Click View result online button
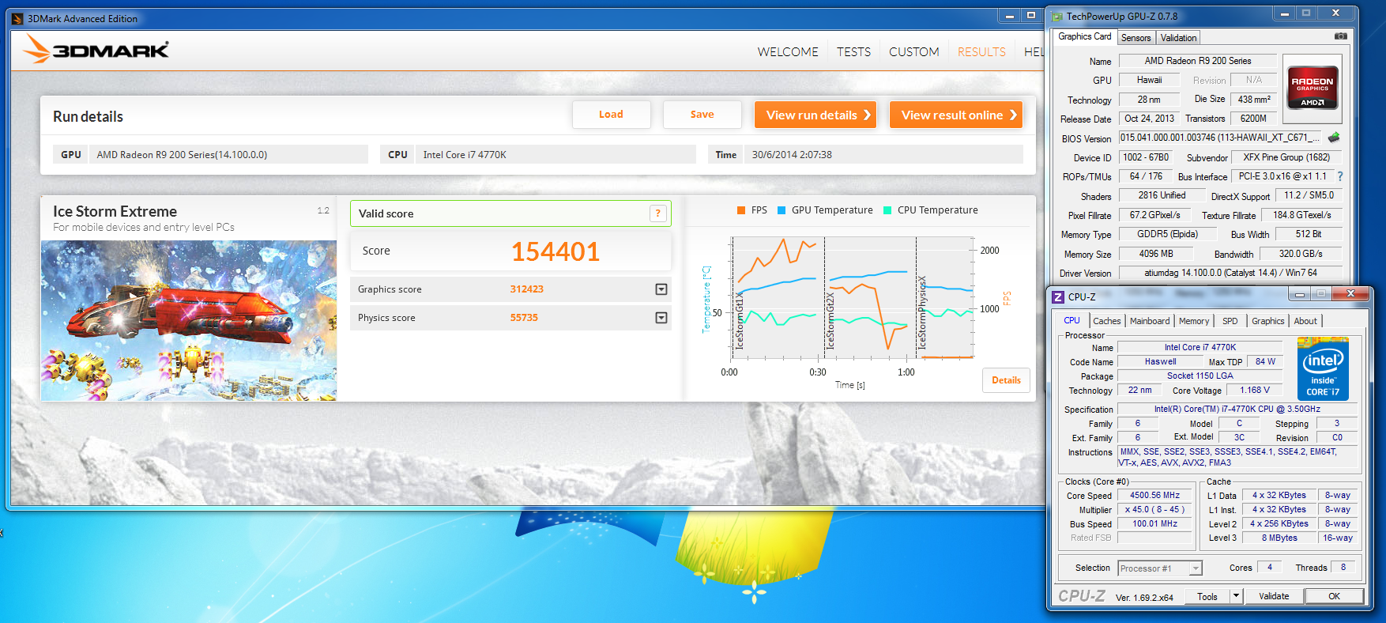This screenshot has height=623, width=1386. (x=956, y=115)
